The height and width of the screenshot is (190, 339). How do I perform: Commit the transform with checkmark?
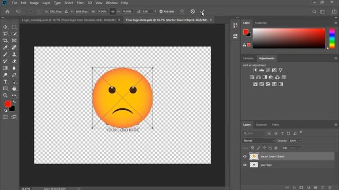tap(202, 12)
